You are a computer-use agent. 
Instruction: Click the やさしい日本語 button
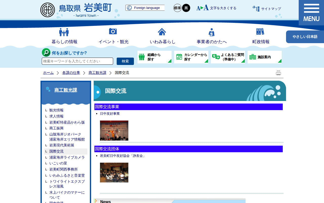click(305, 37)
